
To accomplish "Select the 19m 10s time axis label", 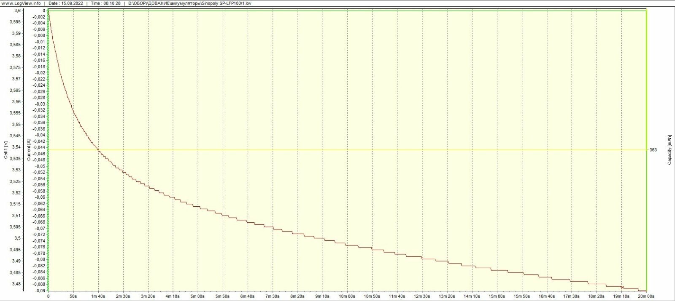I will coord(621,296).
